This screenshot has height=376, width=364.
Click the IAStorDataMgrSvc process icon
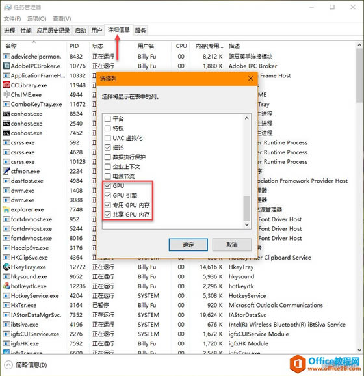[6, 315]
